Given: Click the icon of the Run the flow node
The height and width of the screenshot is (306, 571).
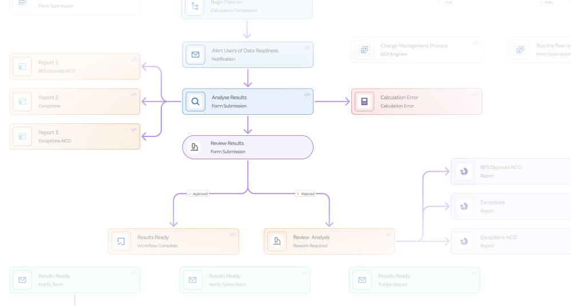Looking at the screenshot, I should pyautogui.click(x=520, y=50).
